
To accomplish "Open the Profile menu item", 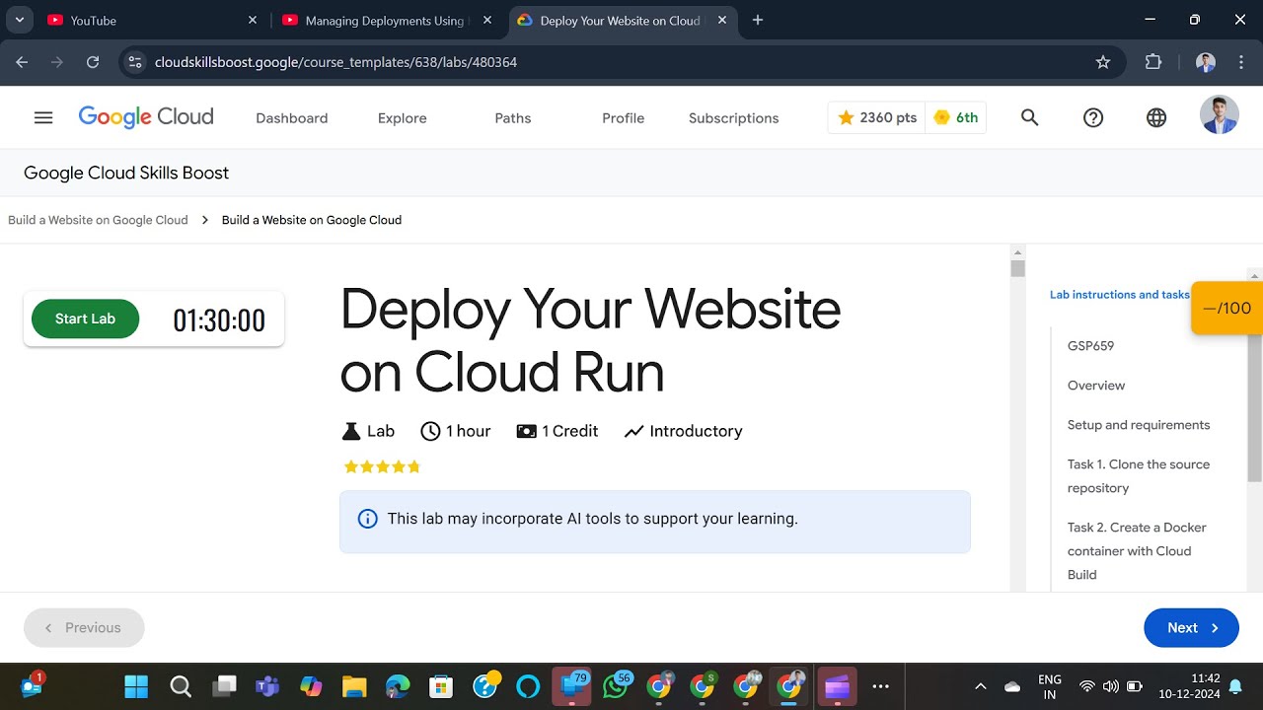I will point(624,118).
